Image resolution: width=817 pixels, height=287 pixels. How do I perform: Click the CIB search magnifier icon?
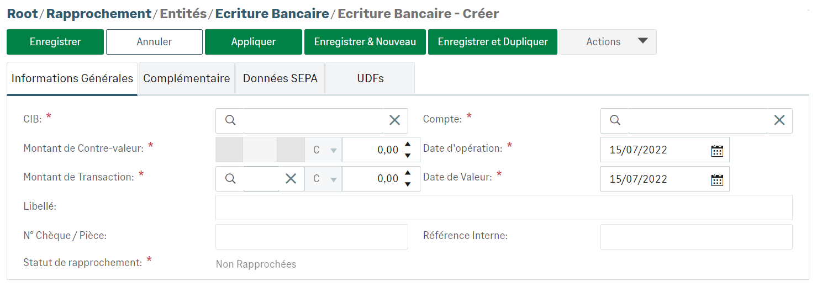click(230, 121)
